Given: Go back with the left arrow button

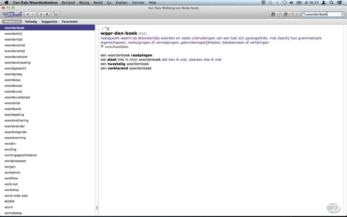Looking at the screenshot, I should [27, 14].
